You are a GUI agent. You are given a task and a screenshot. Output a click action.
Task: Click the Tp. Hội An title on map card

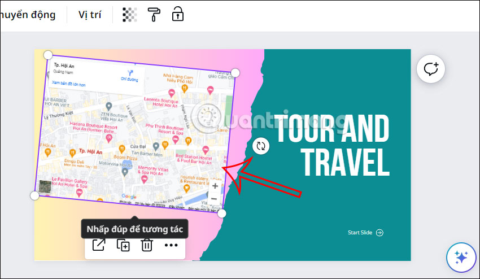click(64, 66)
